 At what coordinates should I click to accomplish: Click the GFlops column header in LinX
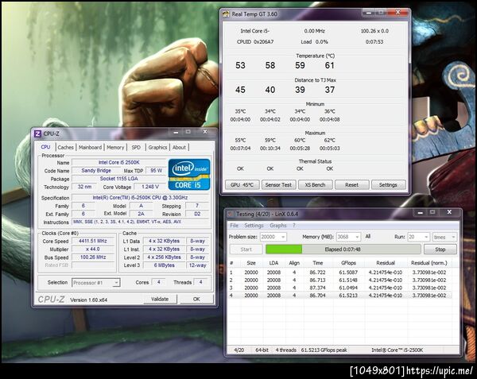click(348, 263)
